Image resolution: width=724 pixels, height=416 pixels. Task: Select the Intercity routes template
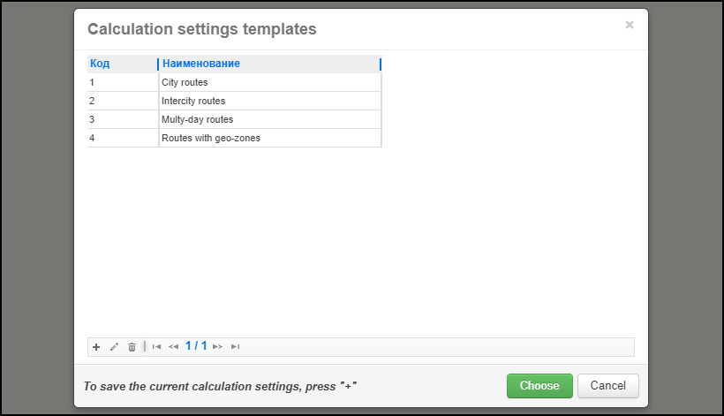tap(193, 102)
